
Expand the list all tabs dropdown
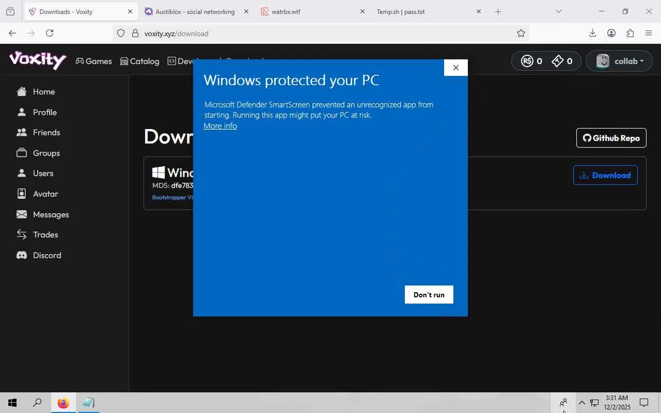click(559, 11)
